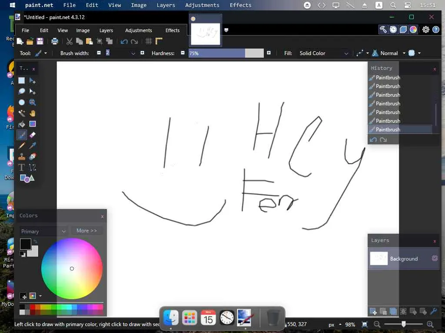Screen dimensions: 445x333
Task: Uncheck Background layer visibility checkbox
Action: (435, 258)
